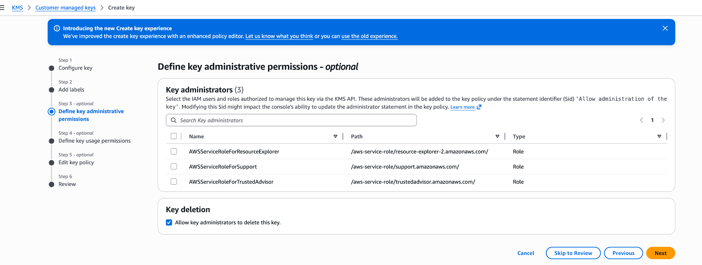Image resolution: width=702 pixels, height=265 pixels.
Task: Dismiss the new experience banner
Action: pos(665,28)
